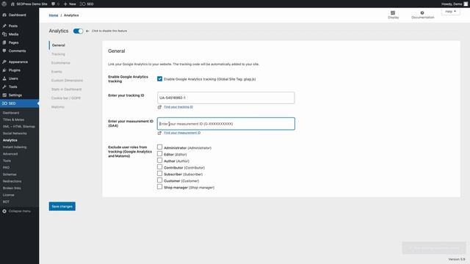Open License submenu item
This screenshot has width=470, height=264.
8,195
